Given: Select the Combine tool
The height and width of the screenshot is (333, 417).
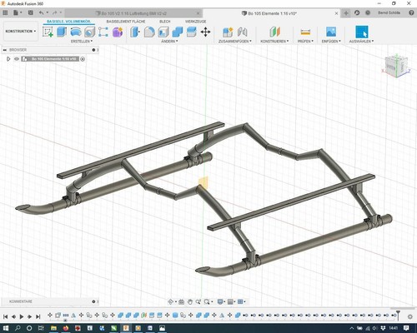Looking at the screenshot, I should [x=178, y=32].
